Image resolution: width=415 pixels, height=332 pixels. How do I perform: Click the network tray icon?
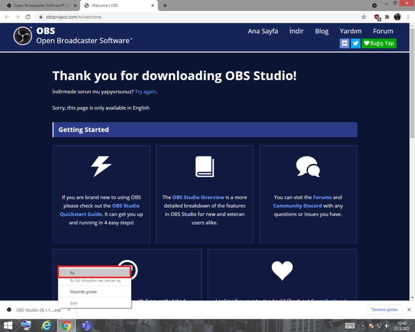379,326
